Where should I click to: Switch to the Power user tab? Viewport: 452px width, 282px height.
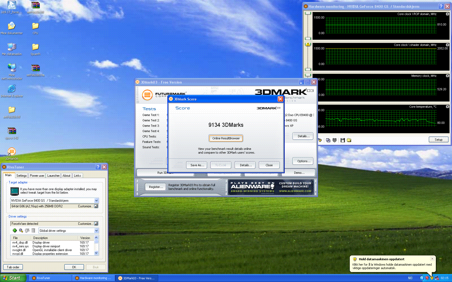[37, 176]
